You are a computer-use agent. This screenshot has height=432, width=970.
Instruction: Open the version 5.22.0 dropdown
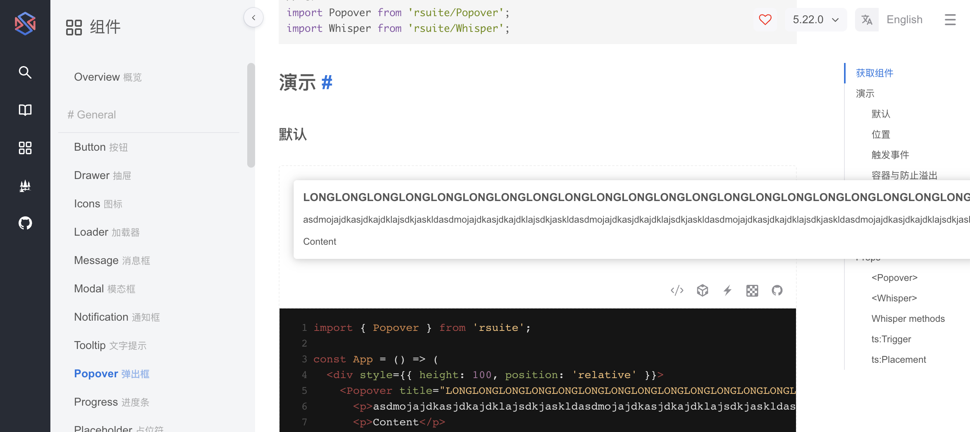816,19
